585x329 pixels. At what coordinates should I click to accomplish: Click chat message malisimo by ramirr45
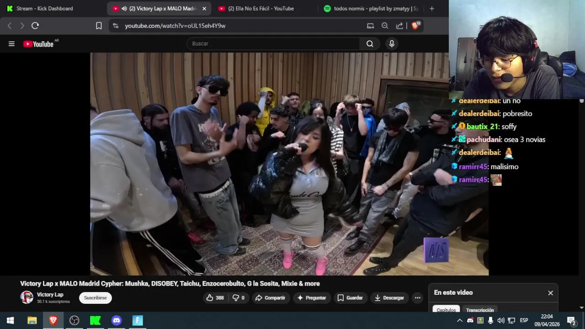point(505,167)
